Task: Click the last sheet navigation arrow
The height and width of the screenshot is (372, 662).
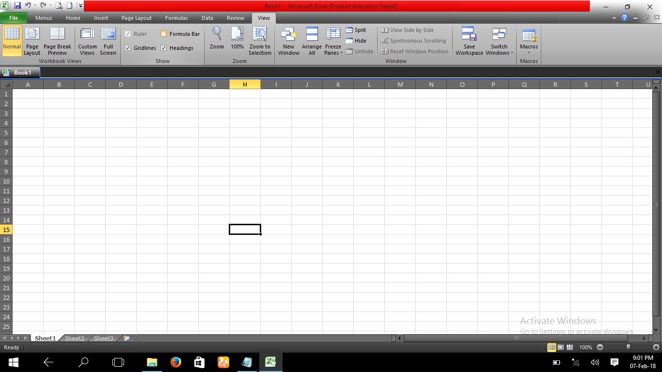Action: tap(26, 338)
